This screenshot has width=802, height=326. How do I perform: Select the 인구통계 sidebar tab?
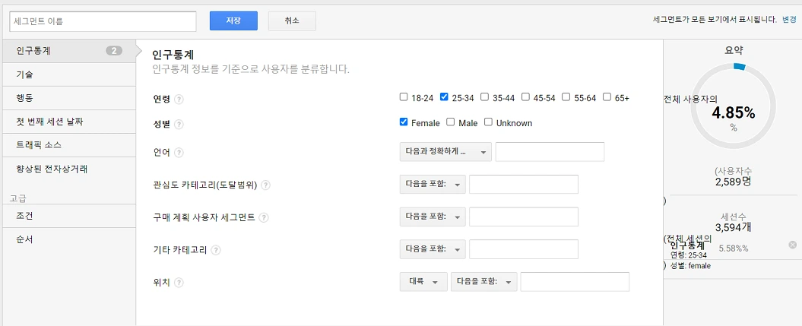coord(68,51)
